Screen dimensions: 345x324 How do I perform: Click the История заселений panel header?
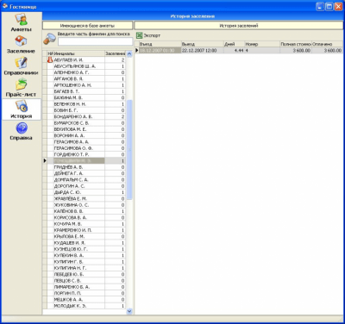click(239, 26)
